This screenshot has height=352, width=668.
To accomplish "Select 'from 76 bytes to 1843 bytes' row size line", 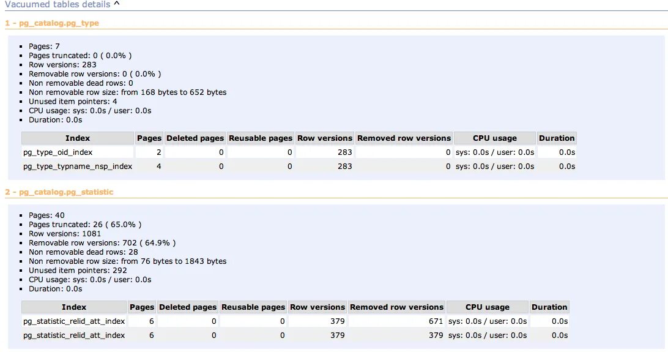I will pyautogui.click(x=128, y=261).
